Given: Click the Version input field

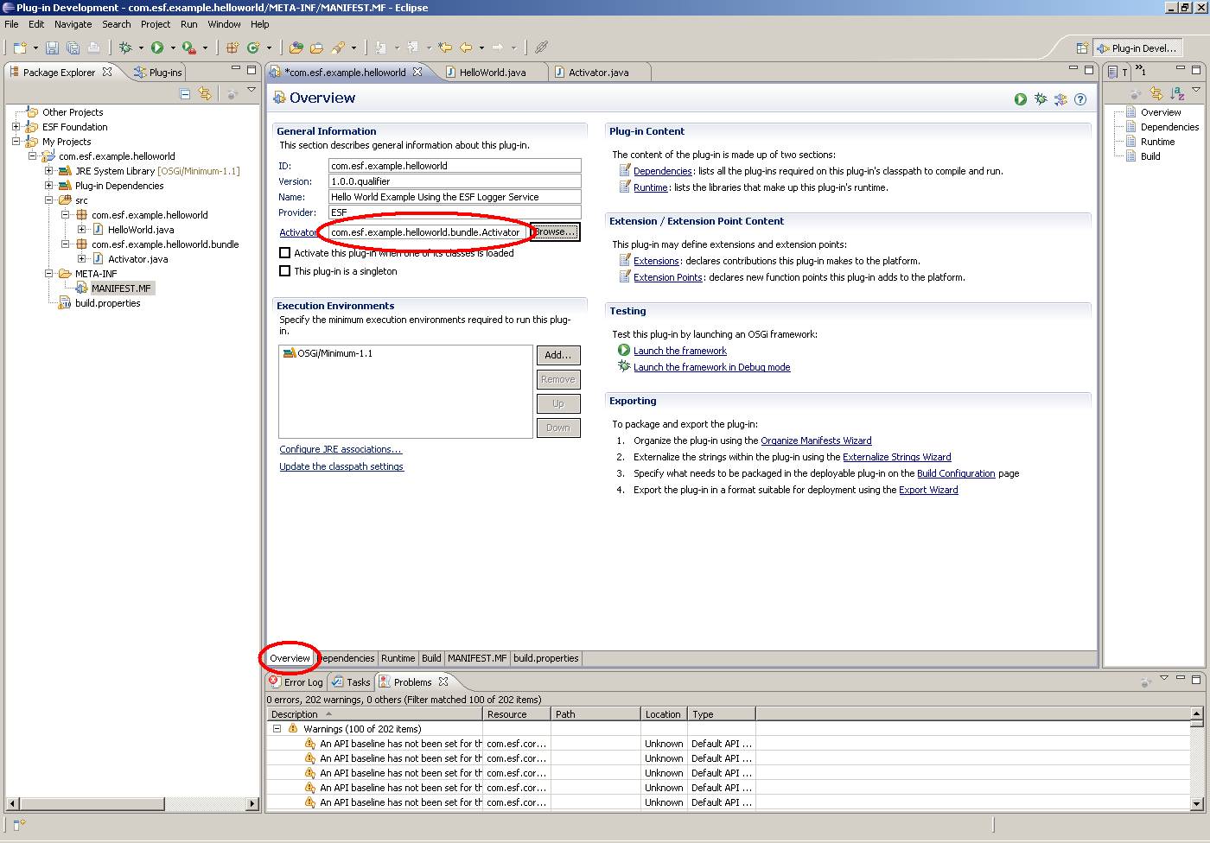Looking at the screenshot, I should (x=455, y=181).
